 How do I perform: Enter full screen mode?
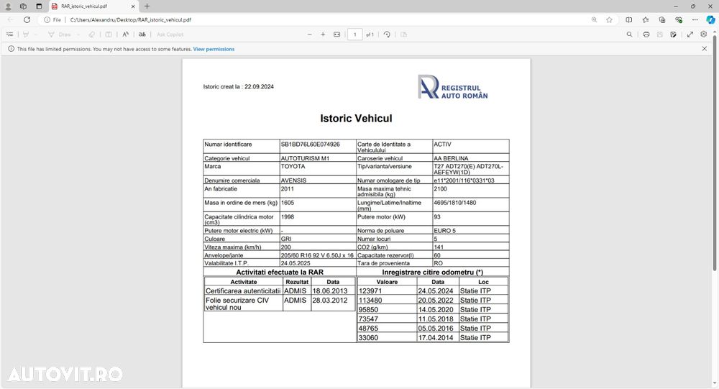click(690, 35)
